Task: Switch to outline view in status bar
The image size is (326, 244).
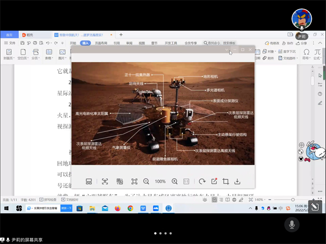Action: pos(221,200)
